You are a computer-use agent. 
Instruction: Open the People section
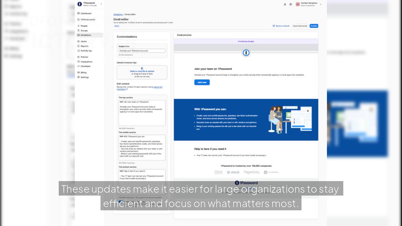pos(84,26)
